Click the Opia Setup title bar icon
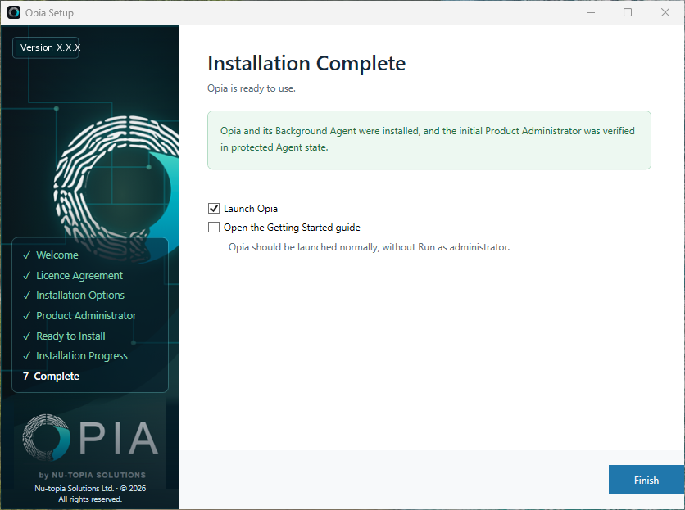Image resolution: width=685 pixels, height=510 pixels. [14, 12]
